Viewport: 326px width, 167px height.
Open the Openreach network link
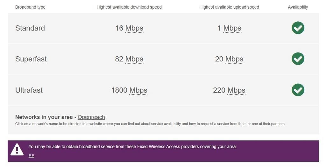click(91, 117)
